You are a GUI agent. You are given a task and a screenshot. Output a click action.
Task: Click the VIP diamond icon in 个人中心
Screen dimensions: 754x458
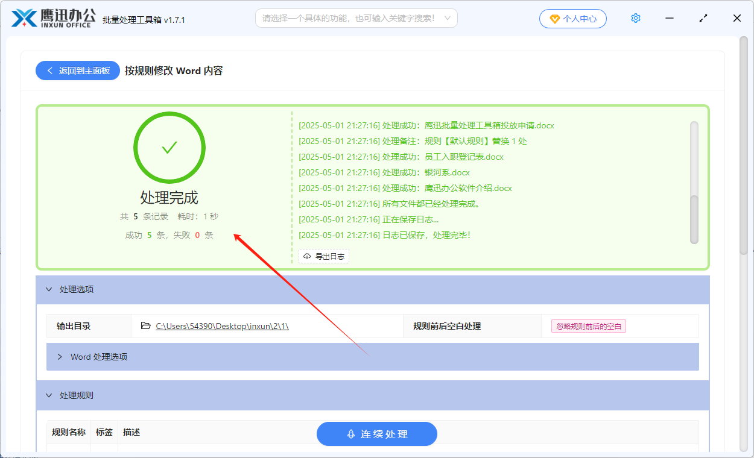555,19
